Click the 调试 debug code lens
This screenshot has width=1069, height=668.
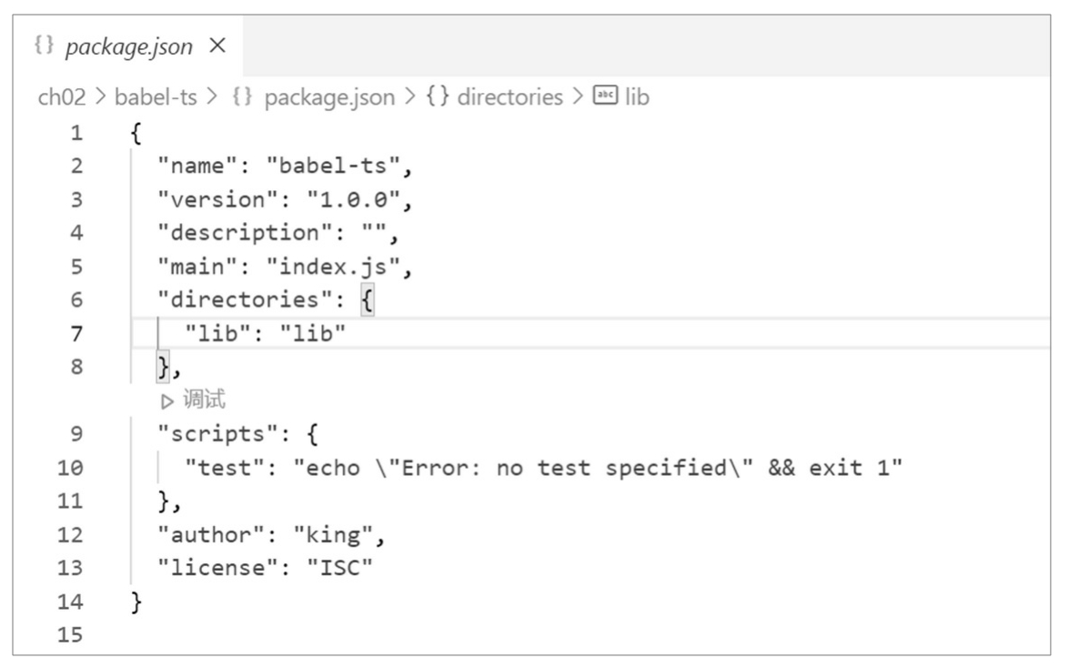204,400
